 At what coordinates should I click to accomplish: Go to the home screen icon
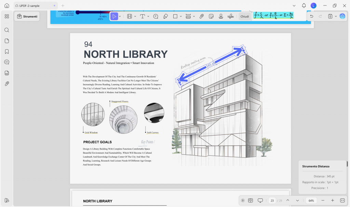(x=7, y=5)
